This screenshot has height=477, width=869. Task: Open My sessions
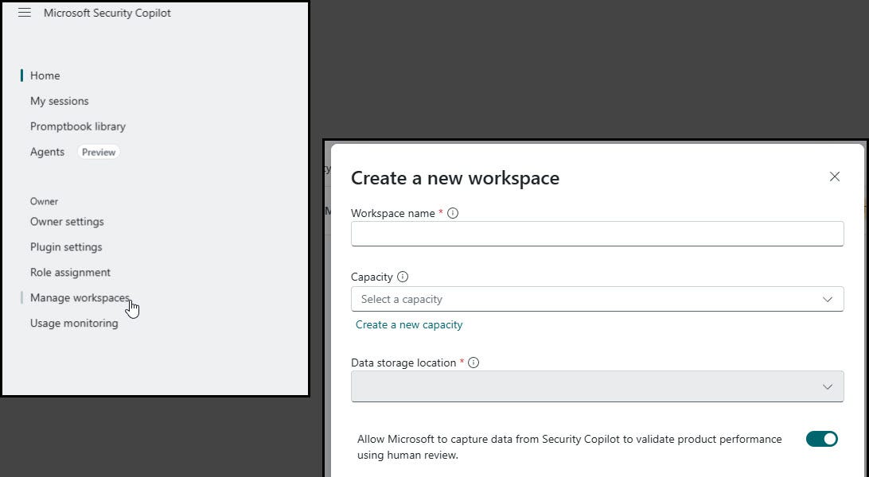(x=60, y=101)
